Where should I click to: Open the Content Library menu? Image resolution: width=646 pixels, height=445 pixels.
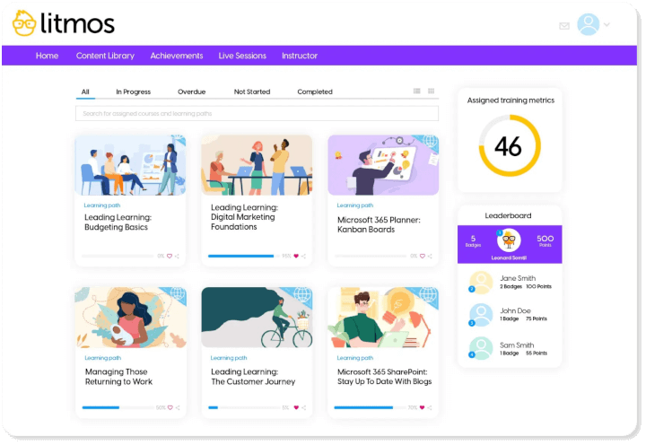pos(105,56)
